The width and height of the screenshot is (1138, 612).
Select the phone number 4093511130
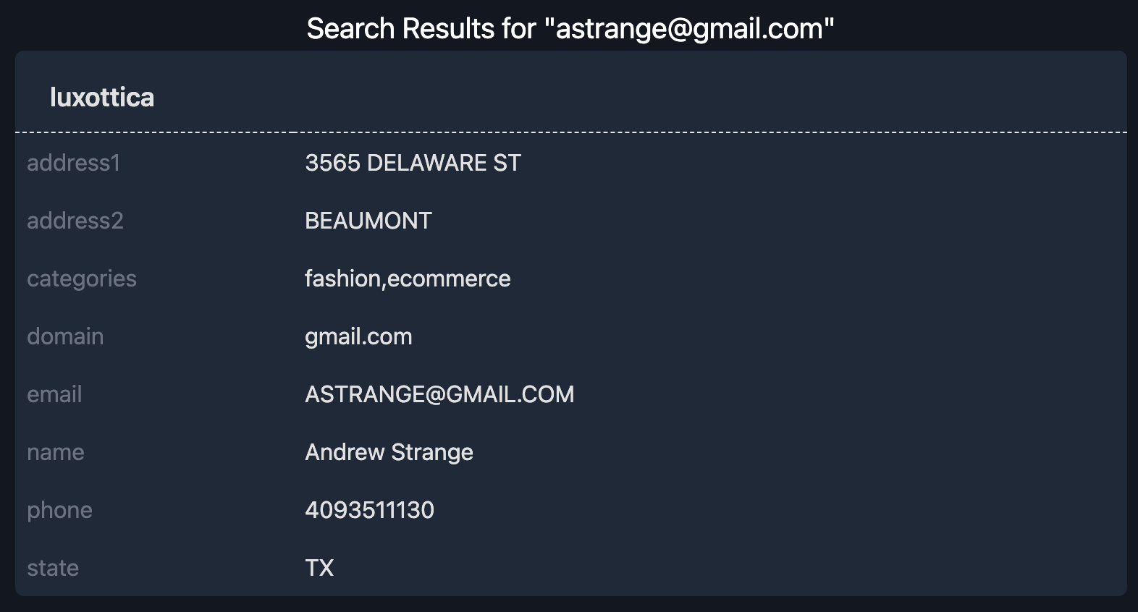click(x=369, y=510)
